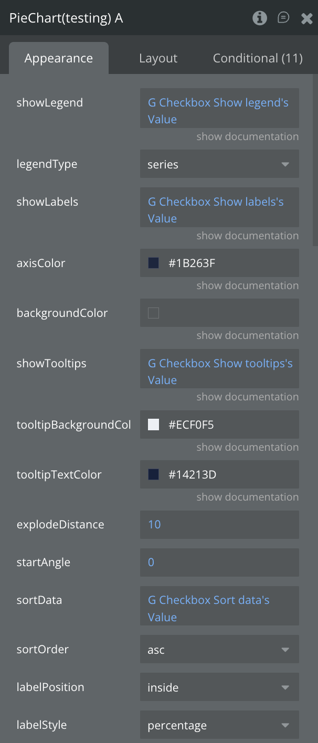This screenshot has width=318, height=743.
Task: Expand the legendType dropdown
Action: [x=219, y=164]
